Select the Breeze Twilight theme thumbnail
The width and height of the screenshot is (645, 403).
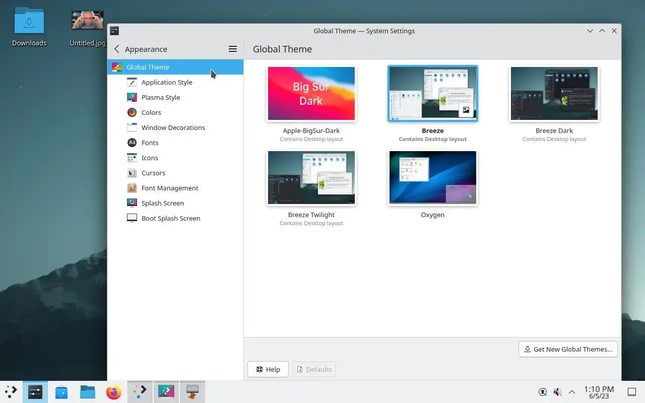(311, 178)
